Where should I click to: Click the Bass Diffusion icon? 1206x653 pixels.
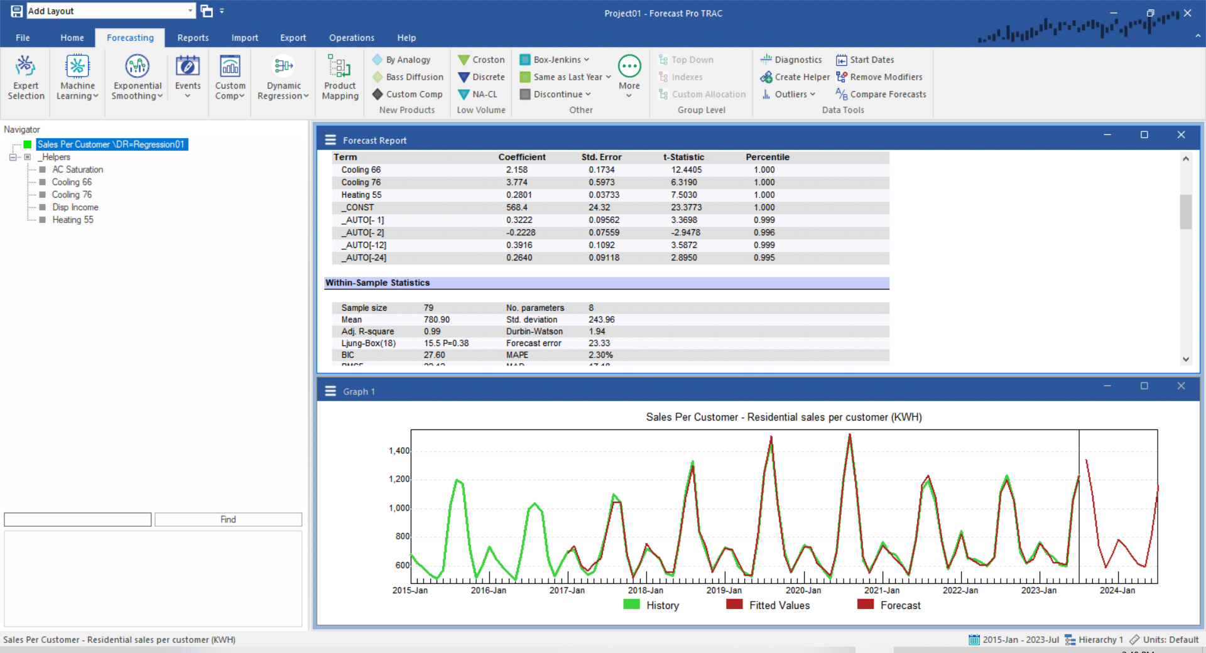(378, 77)
